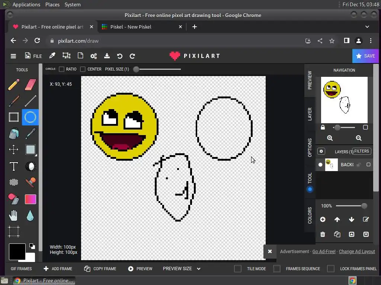Switch to the Piskel - New Piskel tab
This screenshot has width=381, height=285.
click(142, 27)
